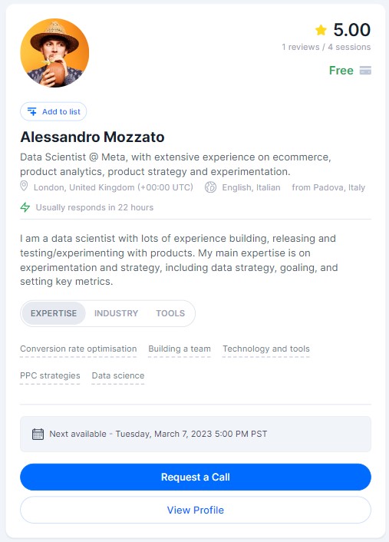Select the Building a team tag
This screenshot has height=542, width=389.
point(180,349)
